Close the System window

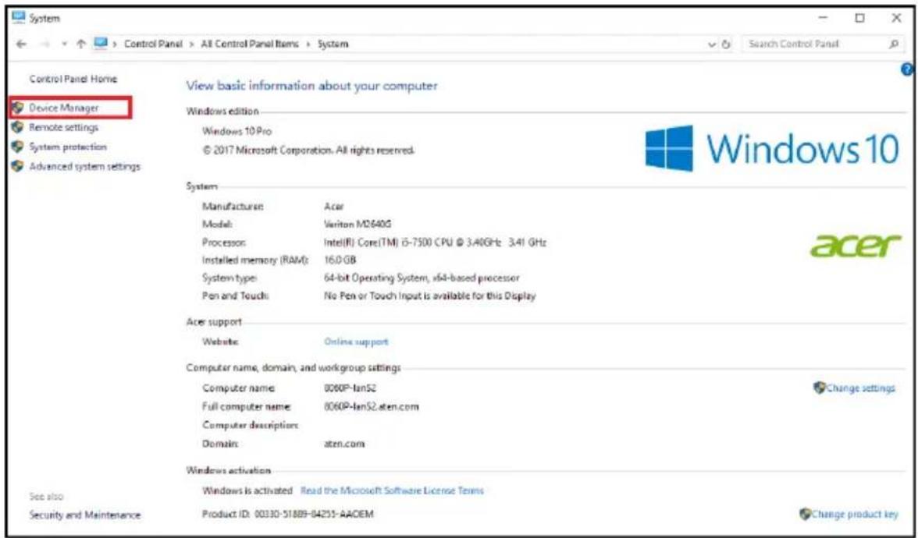[896, 19]
